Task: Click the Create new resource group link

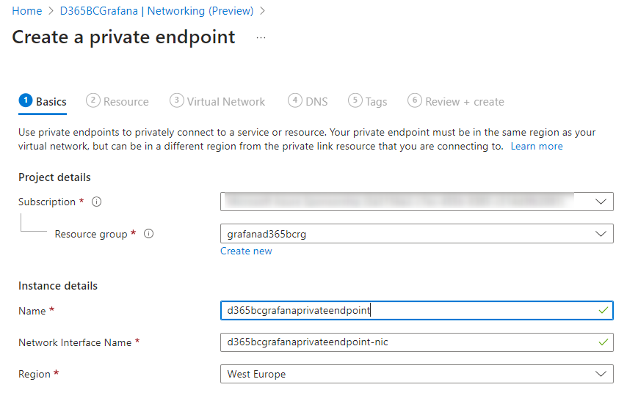Action: click(x=246, y=251)
